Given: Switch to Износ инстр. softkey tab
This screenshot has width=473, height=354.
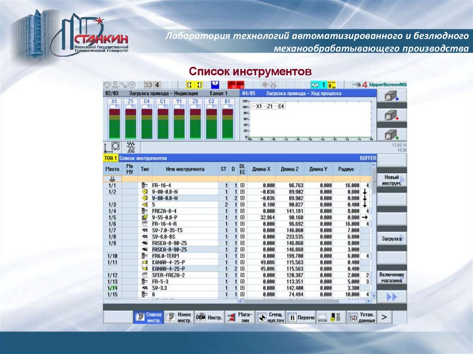Looking at the screenshot, I should (179, 317).
